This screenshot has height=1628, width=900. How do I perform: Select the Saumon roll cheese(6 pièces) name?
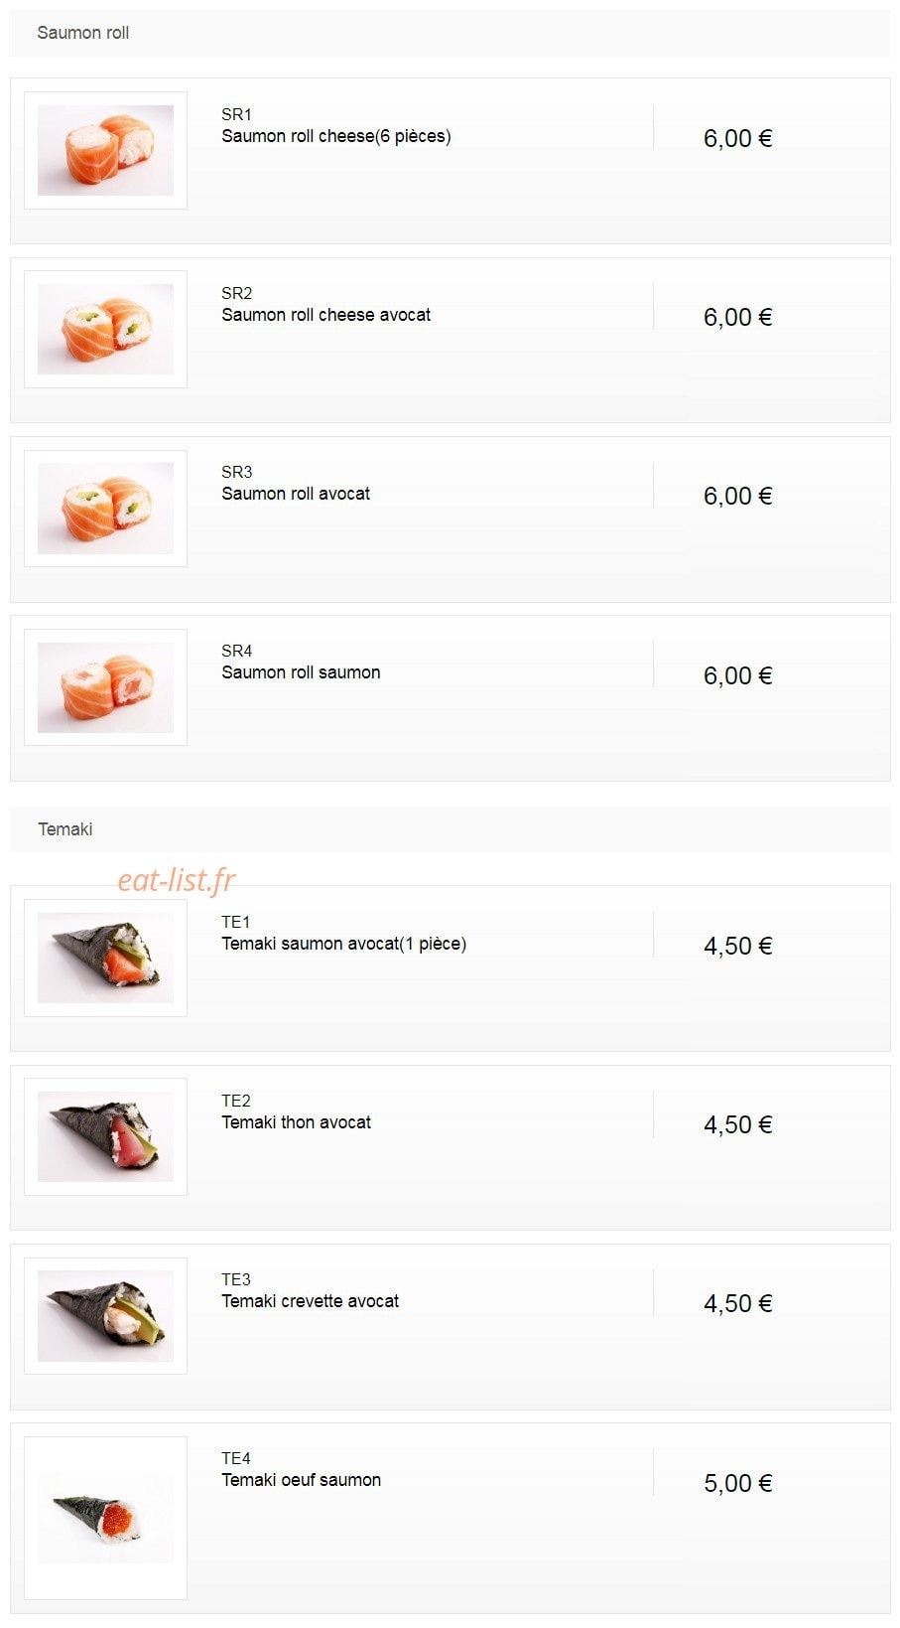pos(336,136)
